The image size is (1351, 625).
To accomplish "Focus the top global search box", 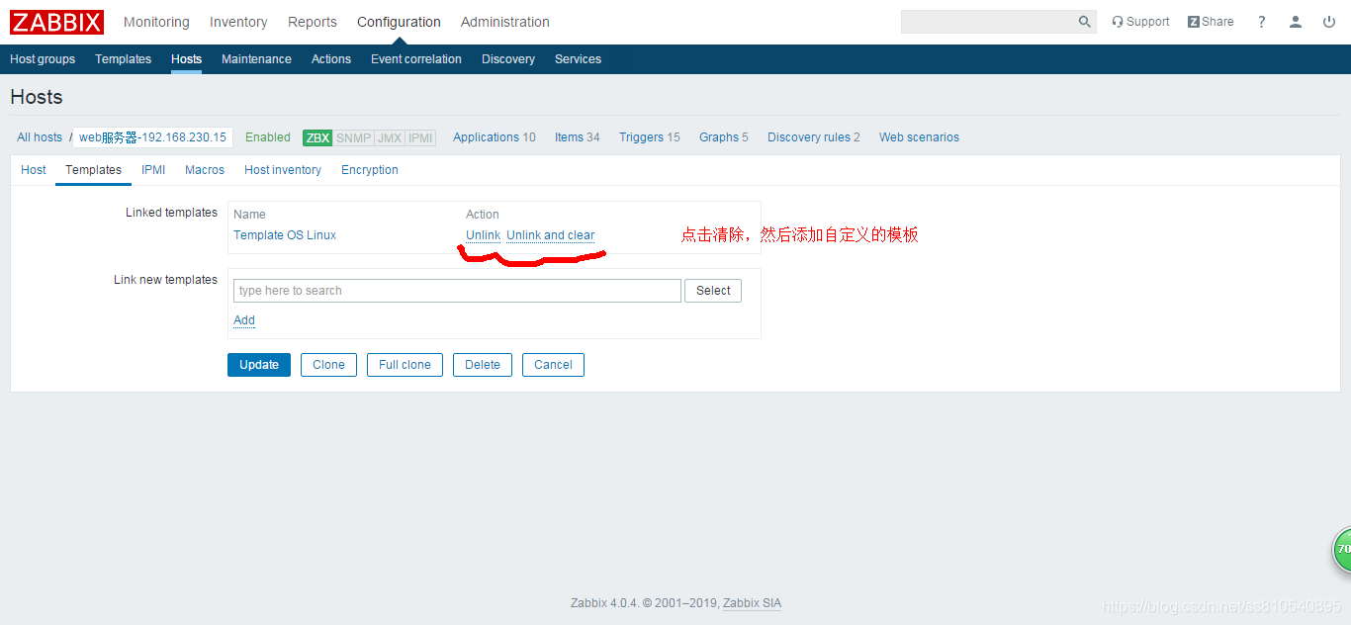I will (988, 22).
